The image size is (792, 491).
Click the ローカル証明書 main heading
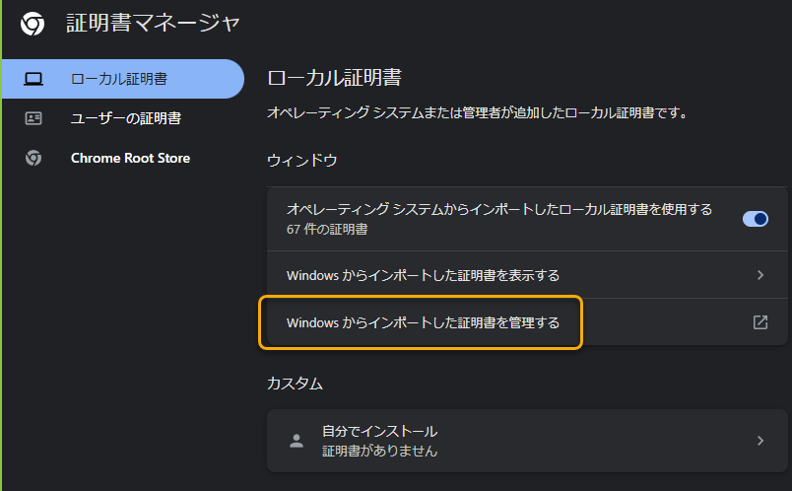[x=334, y=78]
